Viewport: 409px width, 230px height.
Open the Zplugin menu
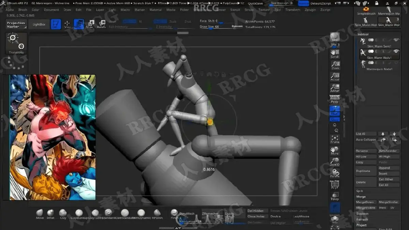point(310,10)
